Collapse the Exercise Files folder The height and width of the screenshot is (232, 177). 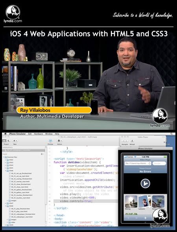click(4, 157)
